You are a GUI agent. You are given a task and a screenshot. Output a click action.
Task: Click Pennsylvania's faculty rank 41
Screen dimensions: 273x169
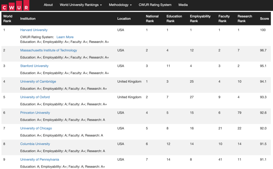click(x=220, y=159)
